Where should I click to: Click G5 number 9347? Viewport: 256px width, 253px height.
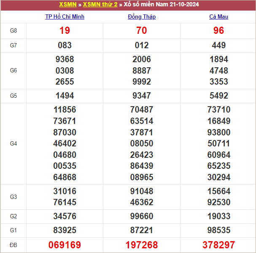pos(142,96)
